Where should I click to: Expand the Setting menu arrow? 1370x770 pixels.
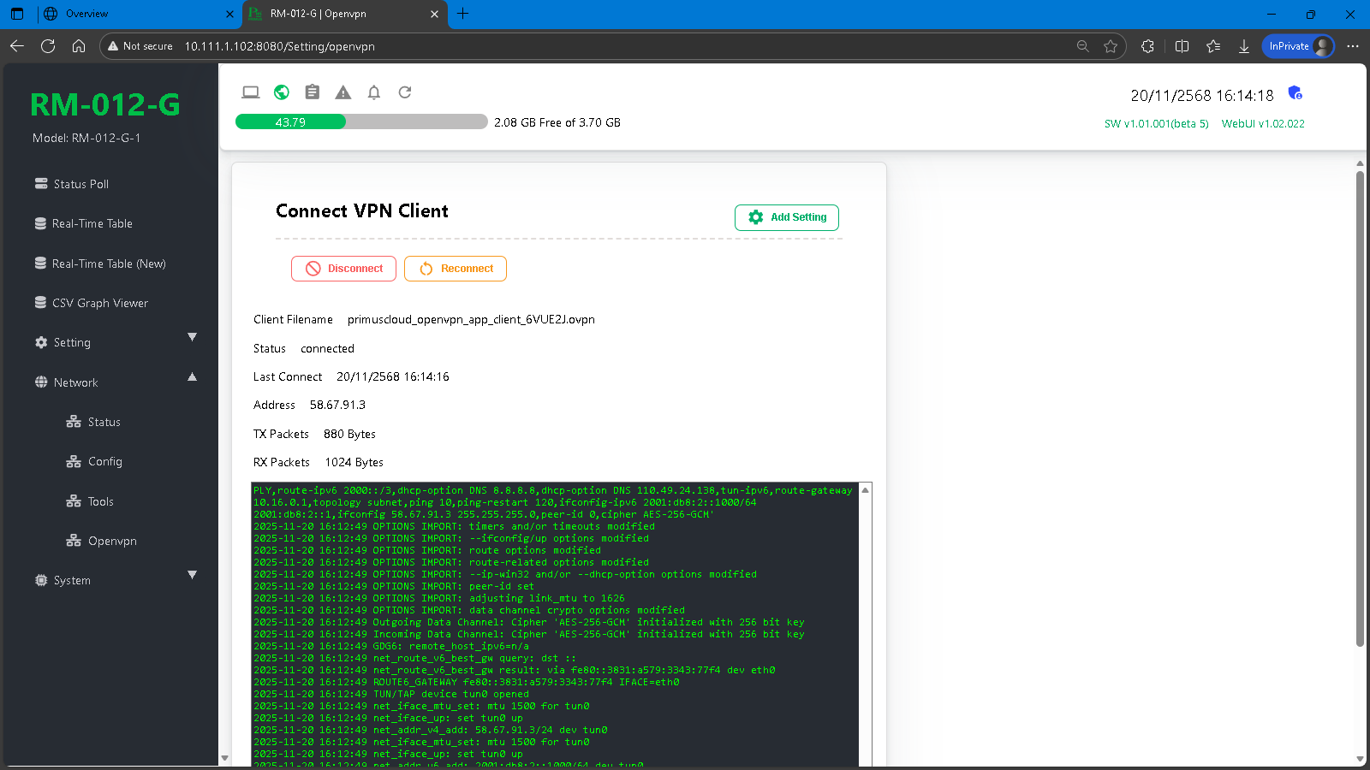[x=192, y=337]
